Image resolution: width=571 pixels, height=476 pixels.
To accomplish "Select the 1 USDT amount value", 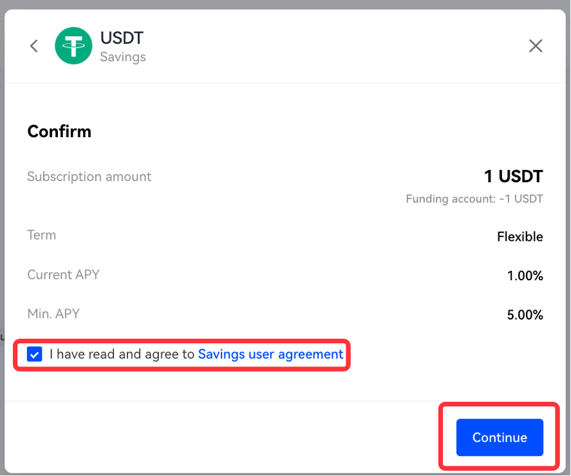I will (x=514, y=176).
